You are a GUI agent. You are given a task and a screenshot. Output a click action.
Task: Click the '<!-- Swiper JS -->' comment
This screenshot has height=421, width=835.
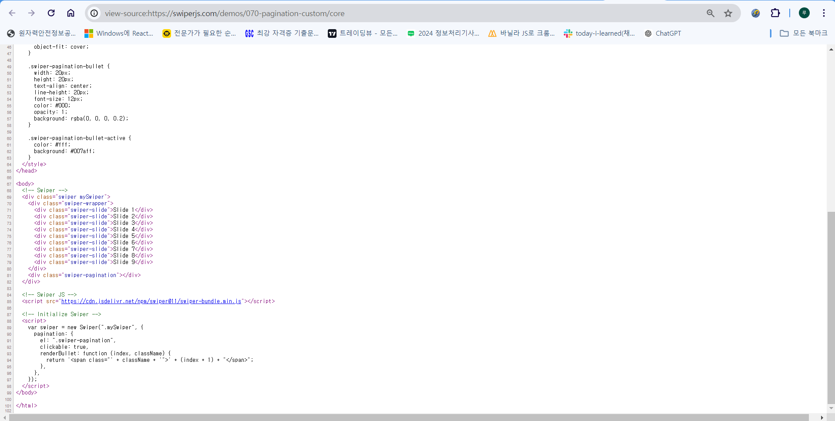pos(49,294)
